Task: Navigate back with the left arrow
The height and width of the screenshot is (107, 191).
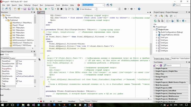Action: point(125,9)
